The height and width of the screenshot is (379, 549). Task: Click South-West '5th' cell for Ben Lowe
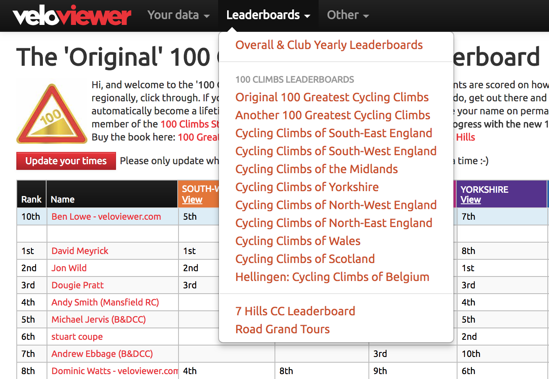(199, 216)
